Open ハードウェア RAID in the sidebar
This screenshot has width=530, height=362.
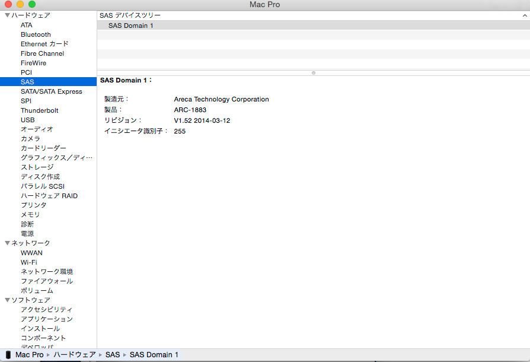[49, 196]
